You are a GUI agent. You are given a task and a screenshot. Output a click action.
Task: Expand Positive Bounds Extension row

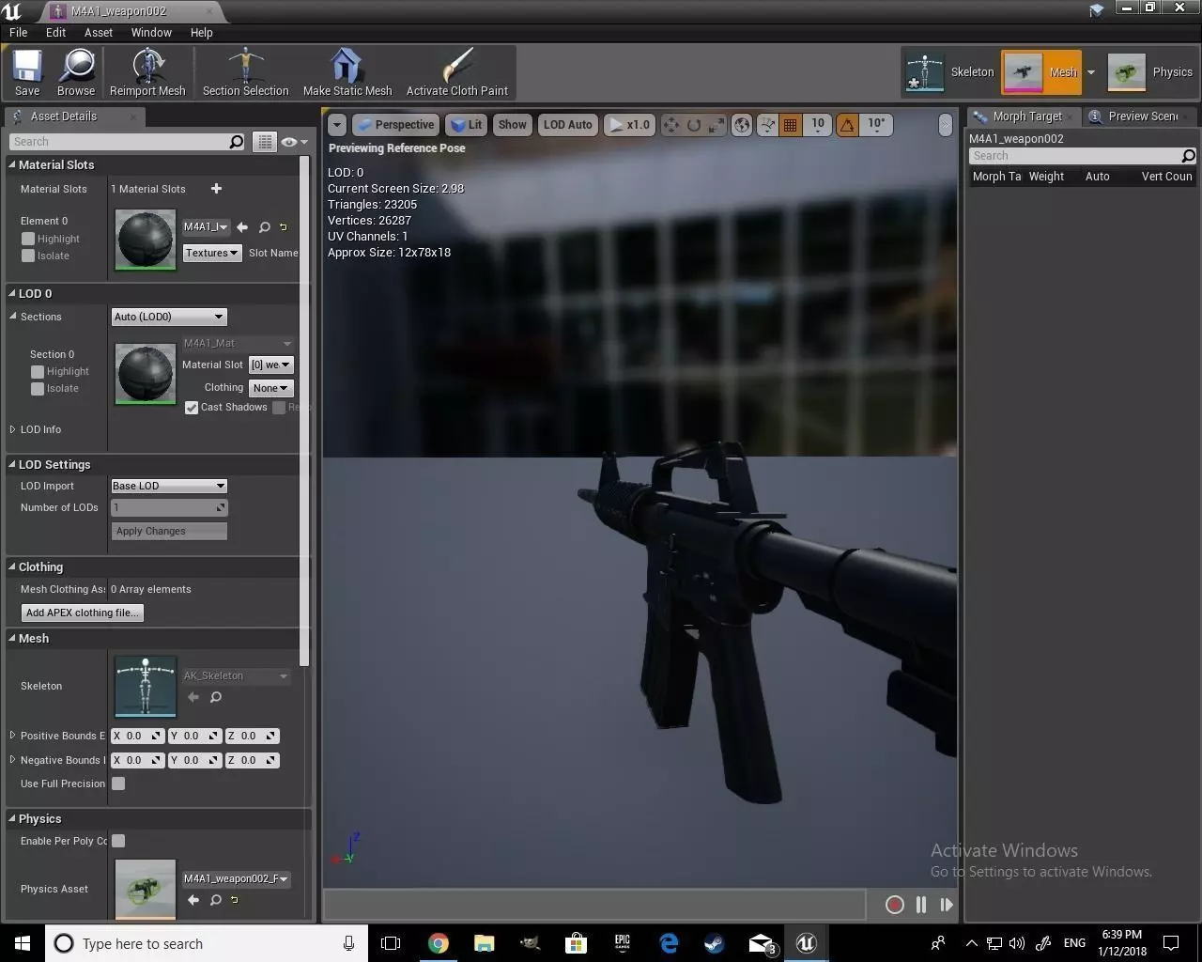tap(12, 736)
